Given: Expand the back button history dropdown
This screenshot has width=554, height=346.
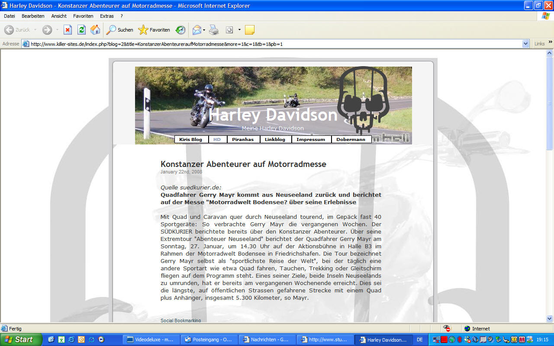Looking at the screenshot, I should (35, 30).
